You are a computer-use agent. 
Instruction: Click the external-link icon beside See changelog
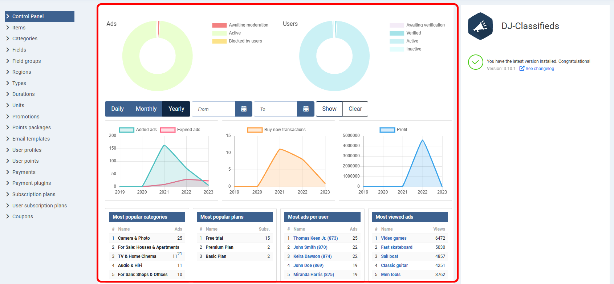[x=522, y=68]
